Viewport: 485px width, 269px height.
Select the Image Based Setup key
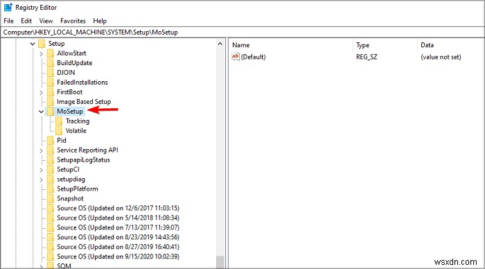click(x=84, y=101)
